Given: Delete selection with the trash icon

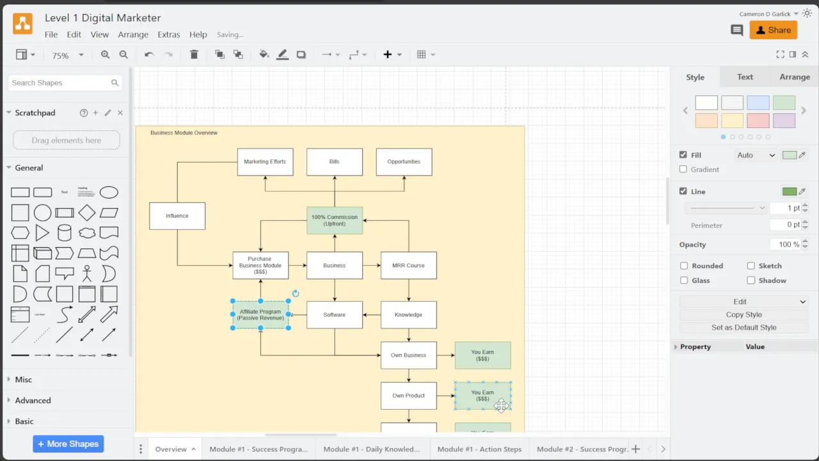Looking at the screenshot, I should tap(194, 55).
